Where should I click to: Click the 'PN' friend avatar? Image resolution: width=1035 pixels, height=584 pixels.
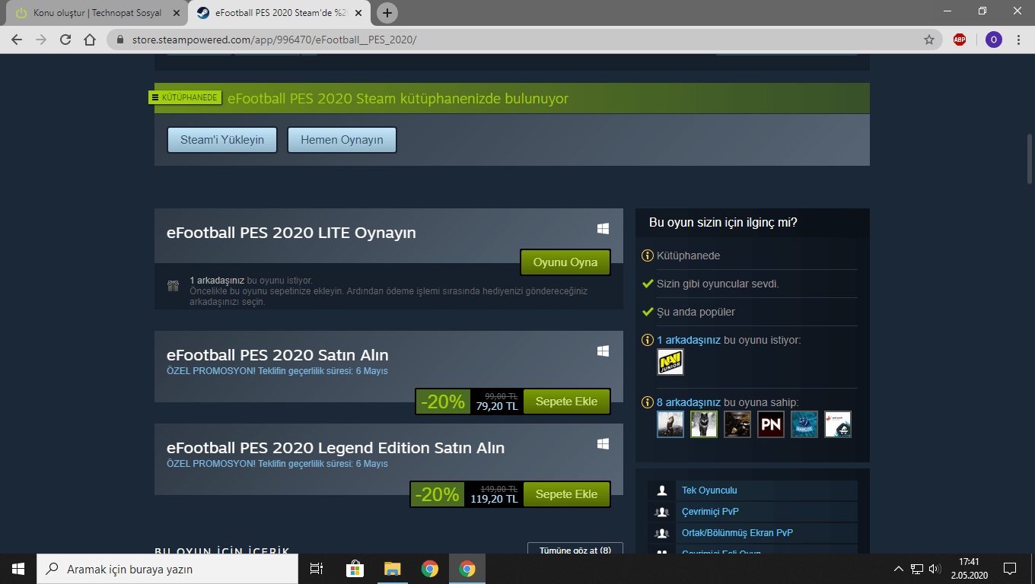pos(771,424)
